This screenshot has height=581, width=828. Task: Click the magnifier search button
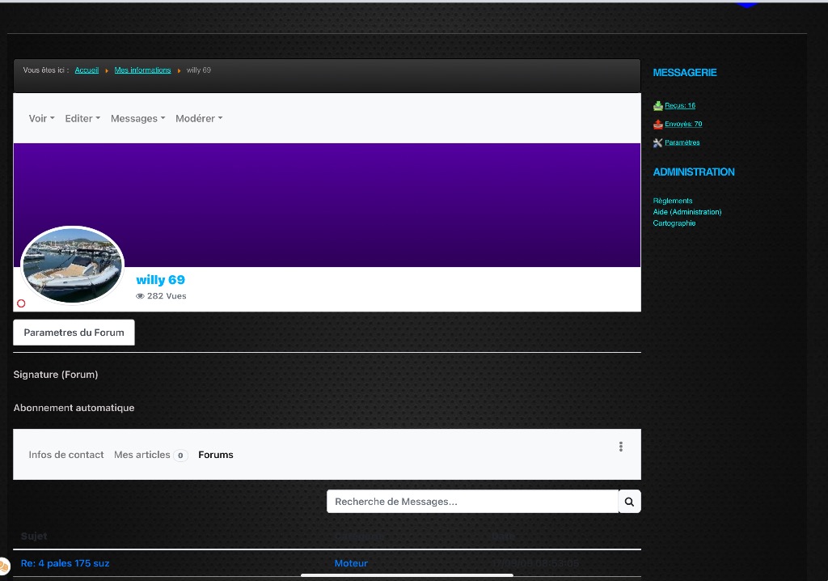click(x=630, y=502)
